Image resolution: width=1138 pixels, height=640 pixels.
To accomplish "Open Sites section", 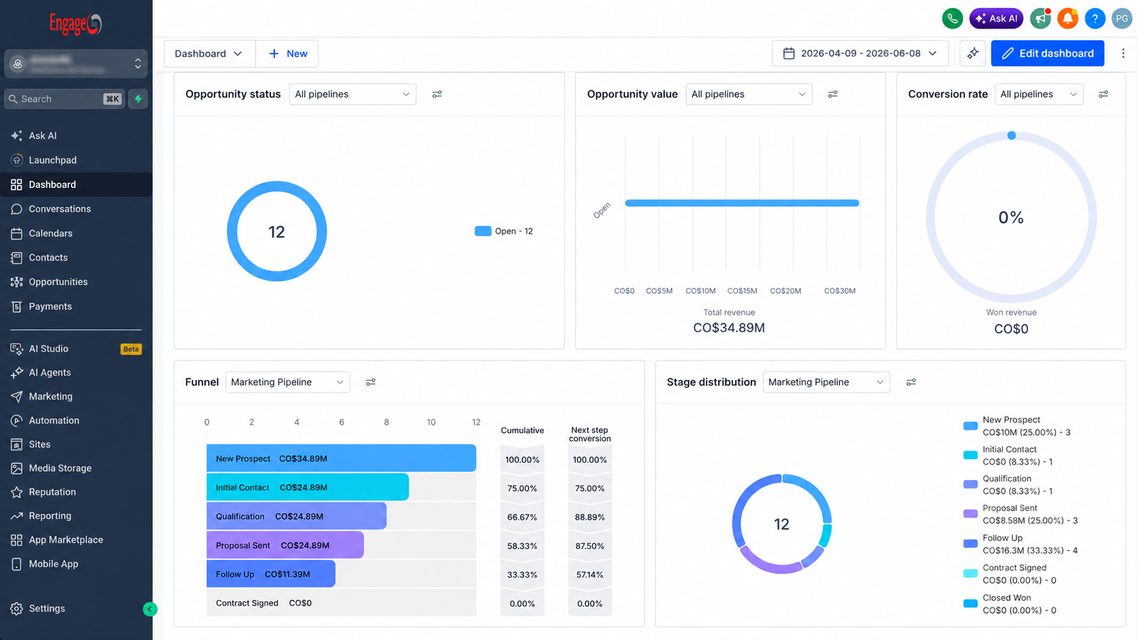I will pyautogui.click(x=76, y=444).
